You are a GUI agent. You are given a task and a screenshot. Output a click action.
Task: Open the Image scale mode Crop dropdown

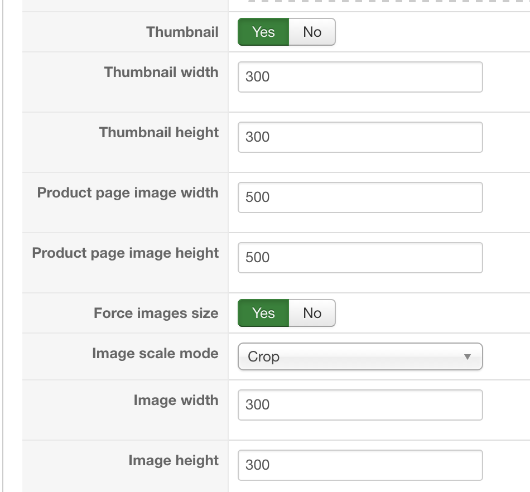tap(360, 356)
